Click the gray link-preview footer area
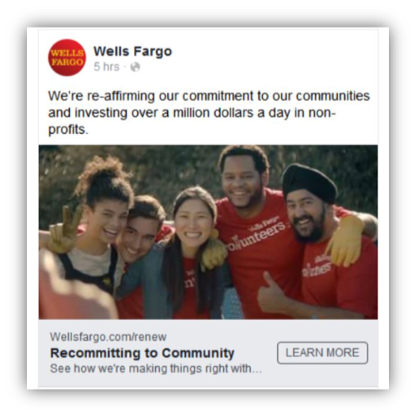The width and height of the screenshot is (414, 414). [x=208, y=353]
